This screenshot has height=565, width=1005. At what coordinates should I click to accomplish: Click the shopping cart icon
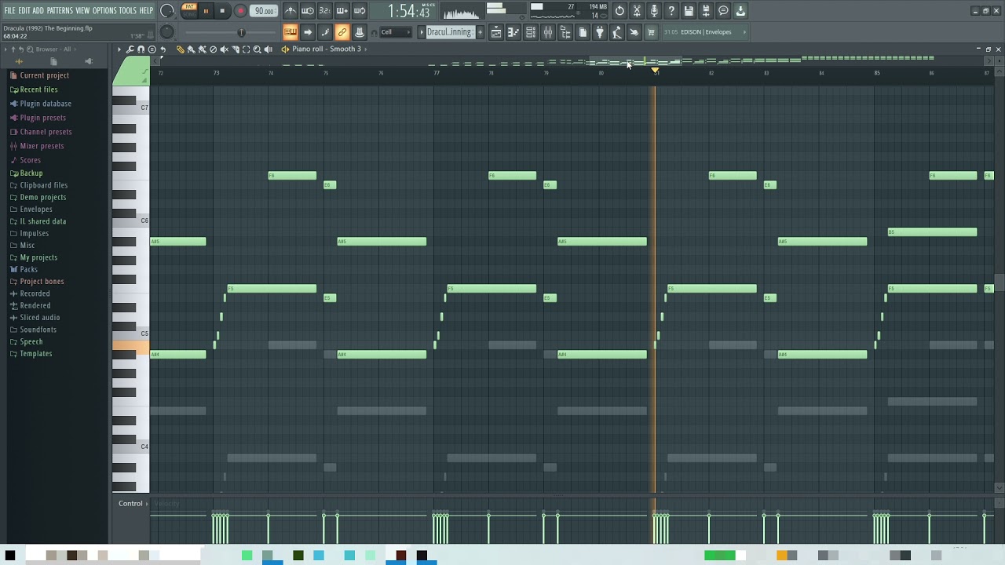(651, 32)
